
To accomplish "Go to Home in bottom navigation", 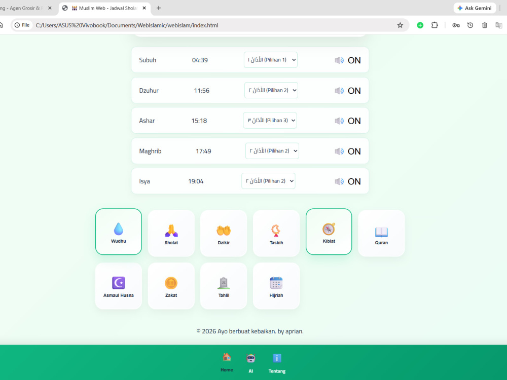I will tap(227, 362).
